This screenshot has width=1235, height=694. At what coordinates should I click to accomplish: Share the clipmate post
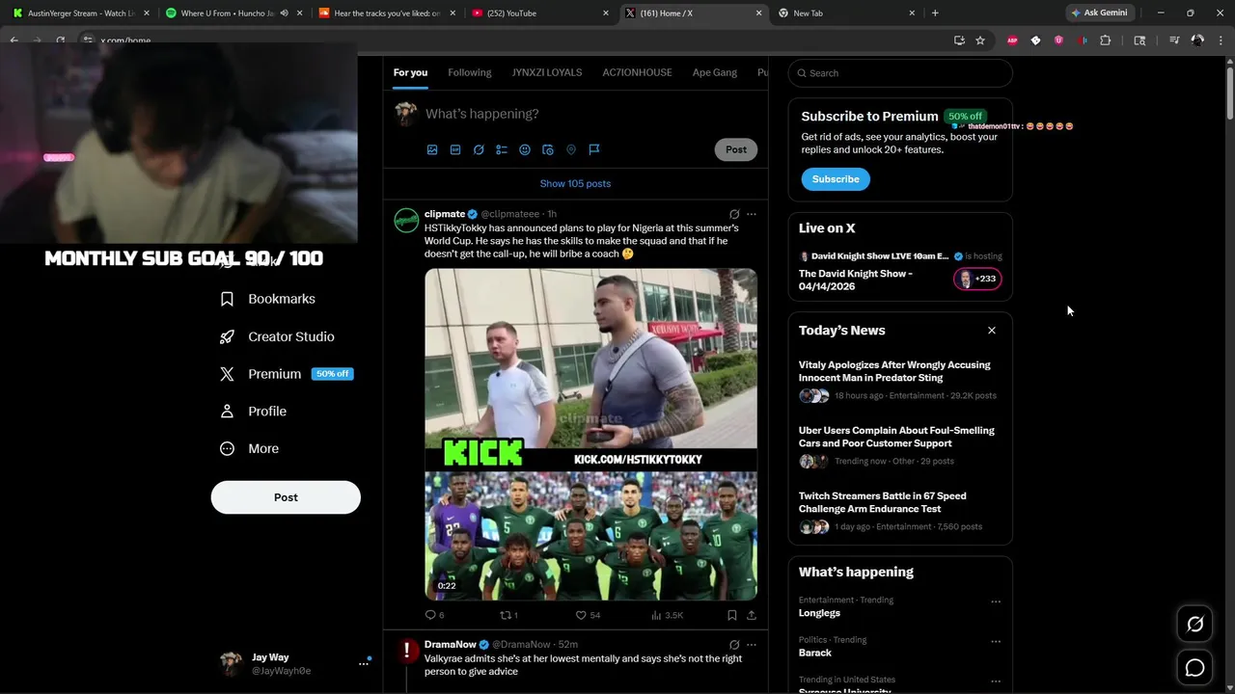coord(752,615)
